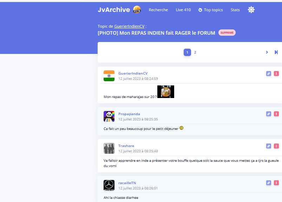Go to page 2 of the topic
The width and height of the screenshot is (282, 202).
195,52
